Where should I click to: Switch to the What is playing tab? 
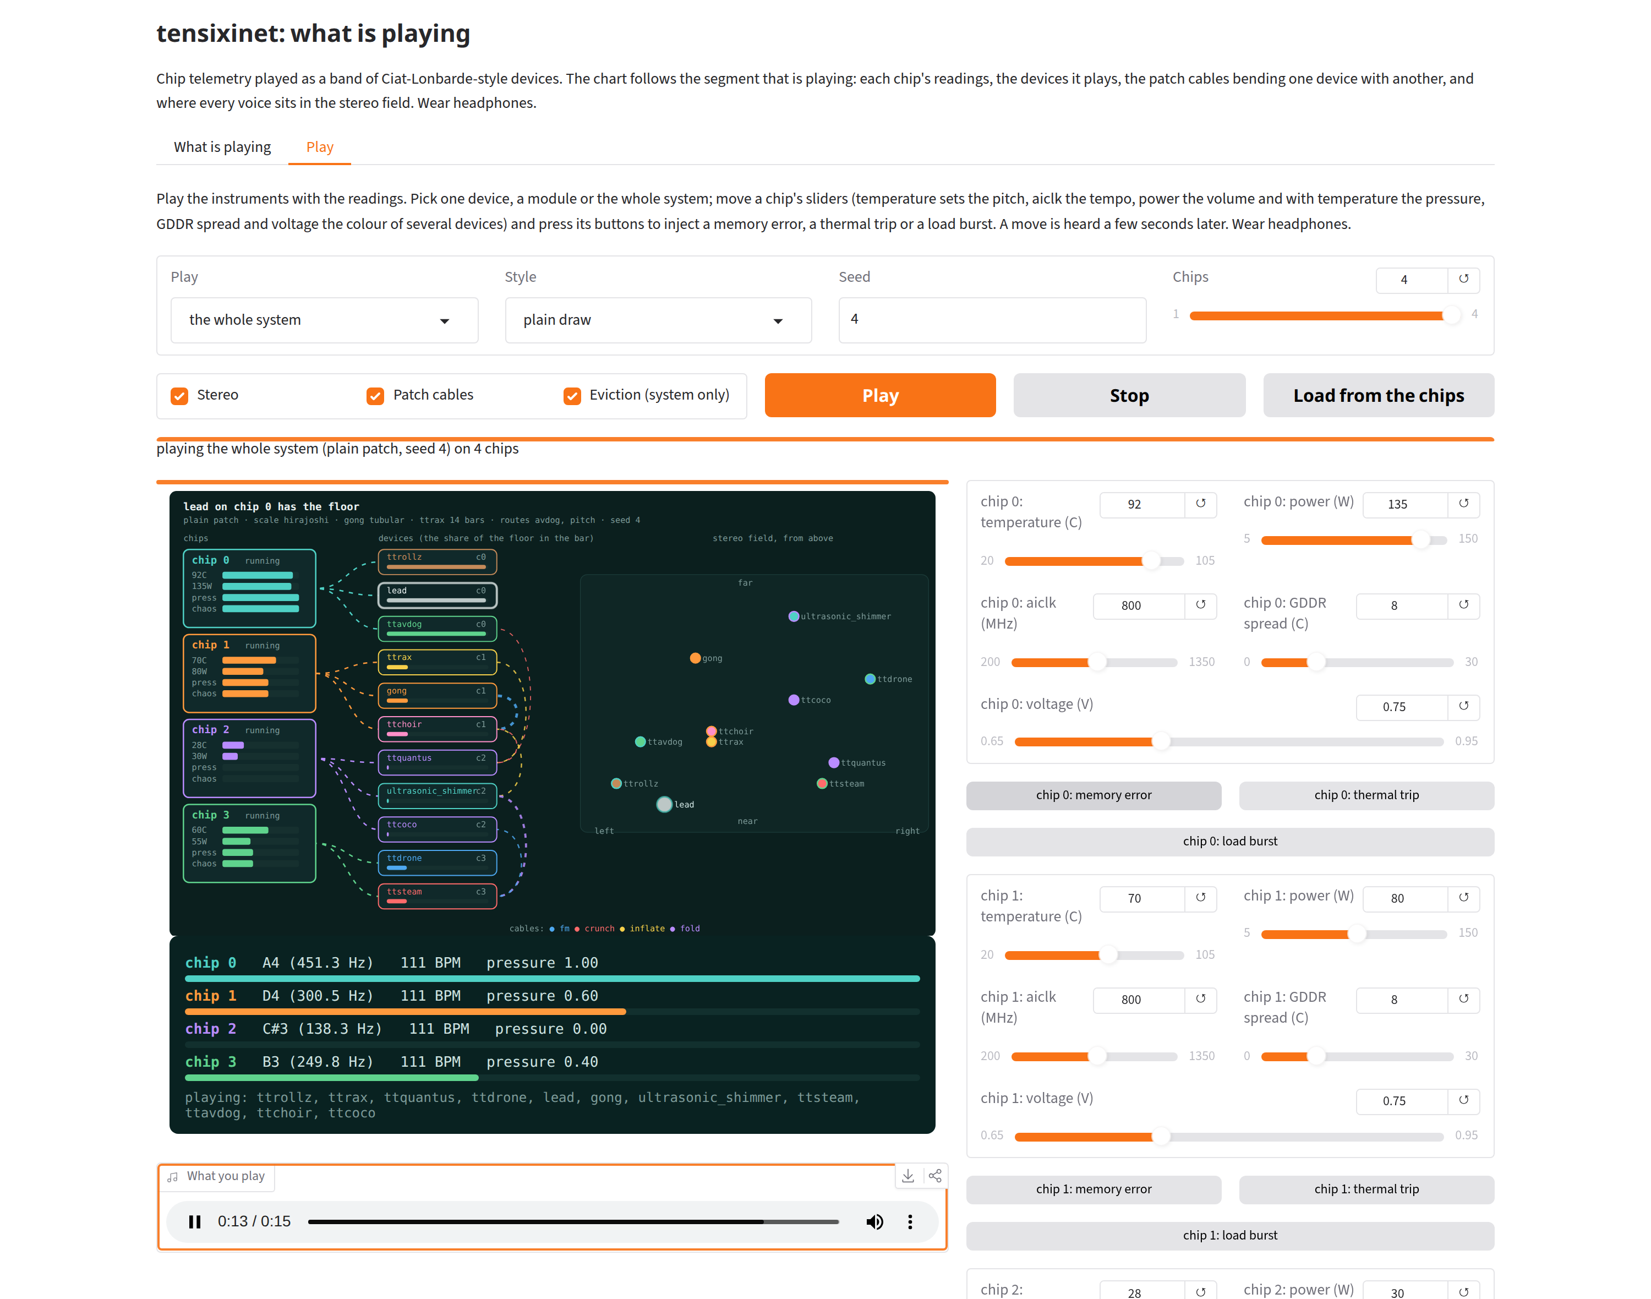pyautogui.click(x=222, y=147)
